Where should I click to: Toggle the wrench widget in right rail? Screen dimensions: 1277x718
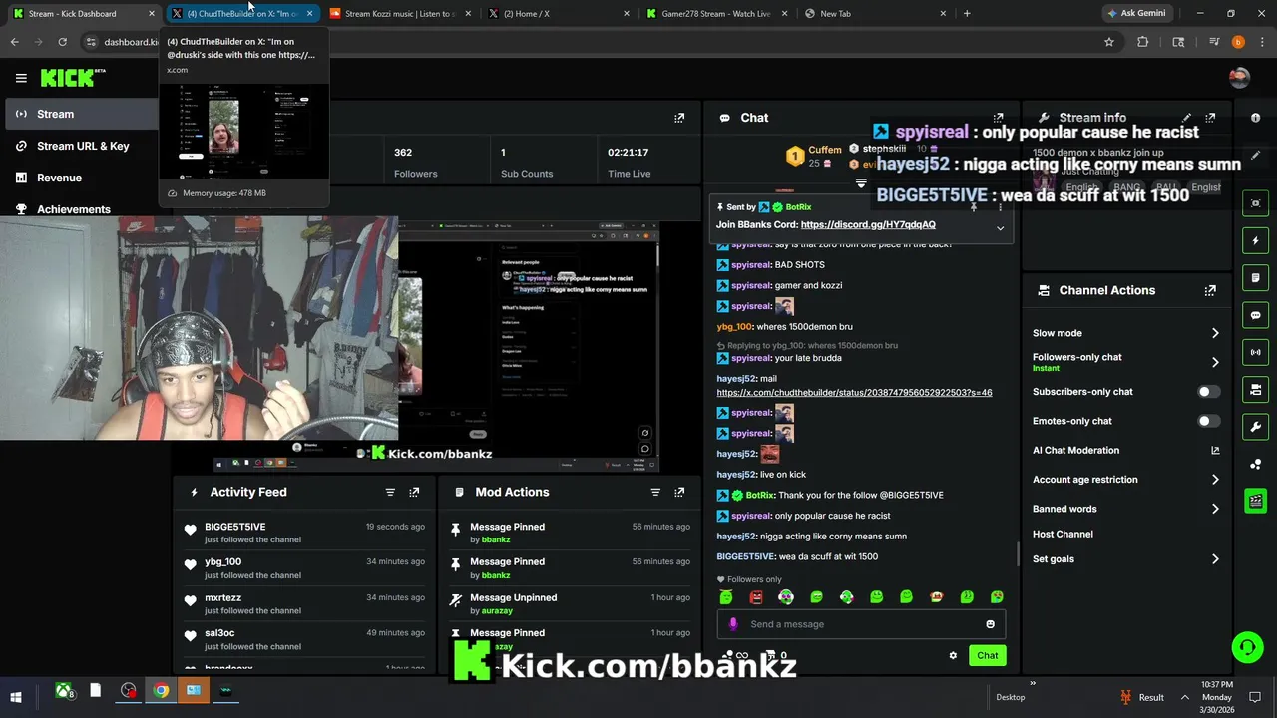[x=1256, y=427]
